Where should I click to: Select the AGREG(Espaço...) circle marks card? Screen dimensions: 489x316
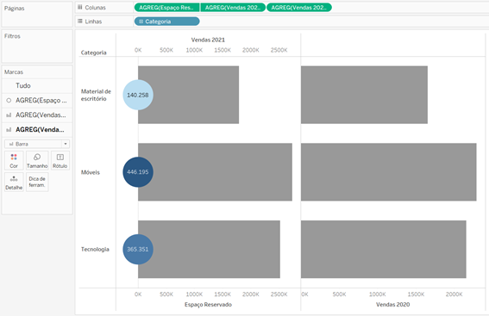pyautogui.click(x=37, y=100)
